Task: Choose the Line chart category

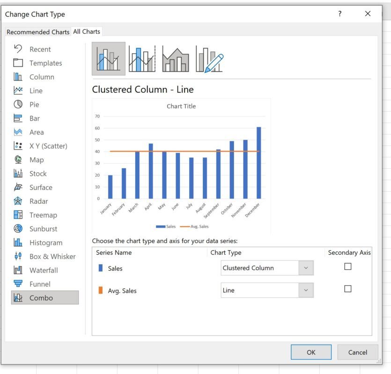Action: [45, 91]
